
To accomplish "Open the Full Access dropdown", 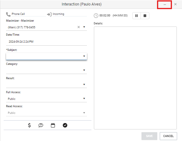I will (x=46, y=99).
